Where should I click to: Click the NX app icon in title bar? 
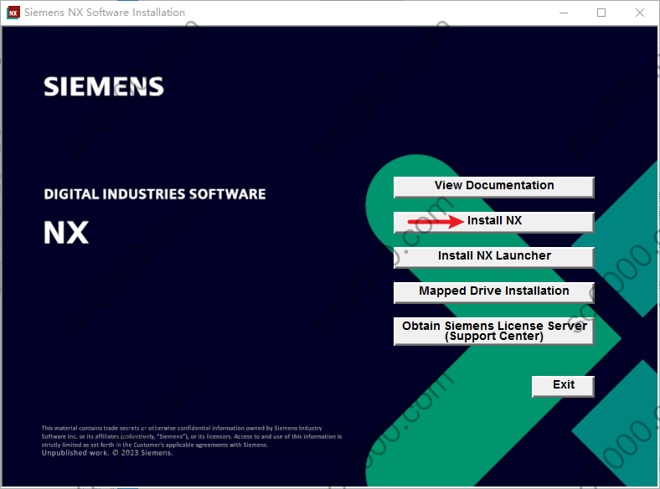pyautogui.click(x=13, y=13)
